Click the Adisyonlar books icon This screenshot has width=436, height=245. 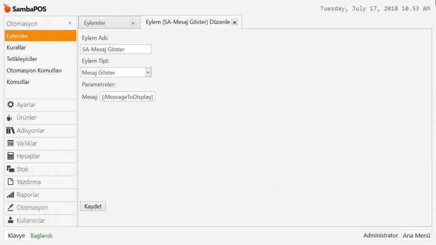[11, 131]
